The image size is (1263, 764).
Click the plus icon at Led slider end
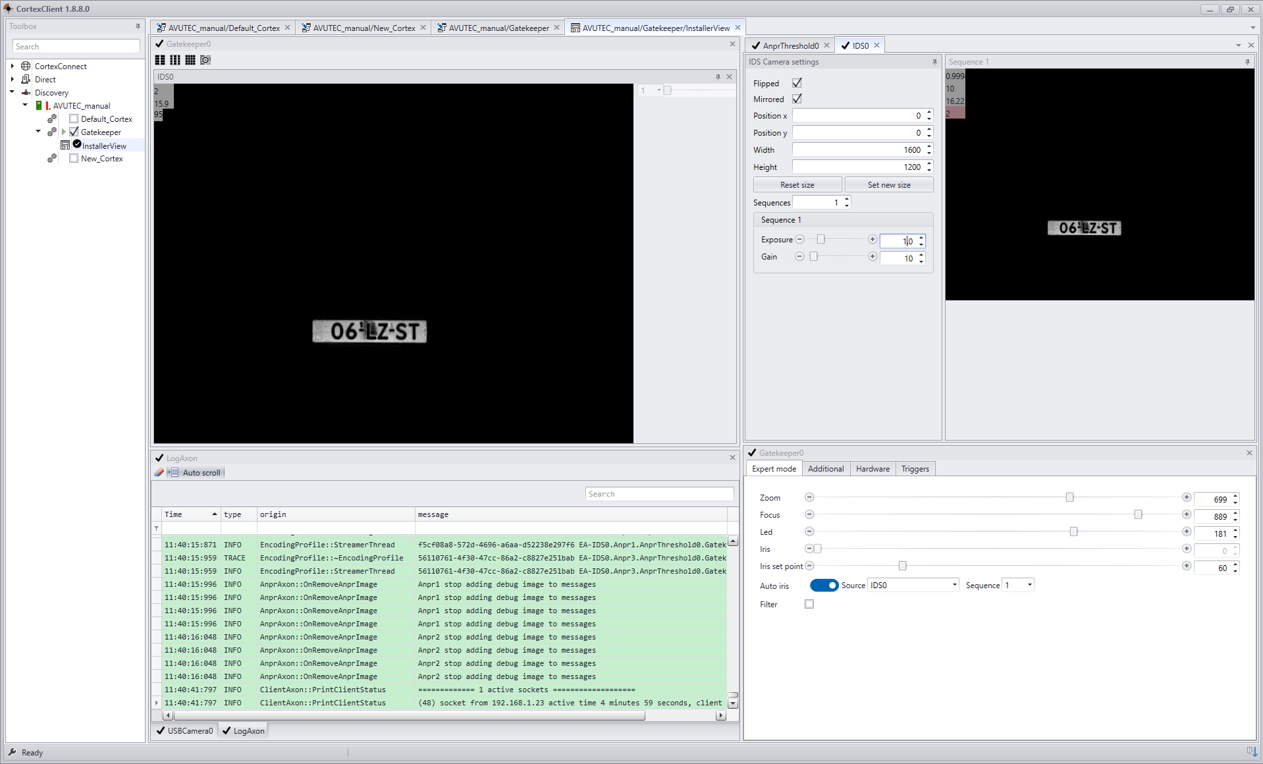coord(1187,532)
